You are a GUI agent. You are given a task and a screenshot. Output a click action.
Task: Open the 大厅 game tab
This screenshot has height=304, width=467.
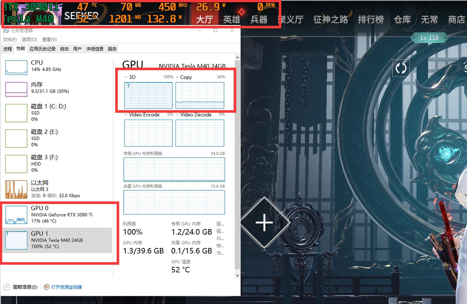point(205,20)
